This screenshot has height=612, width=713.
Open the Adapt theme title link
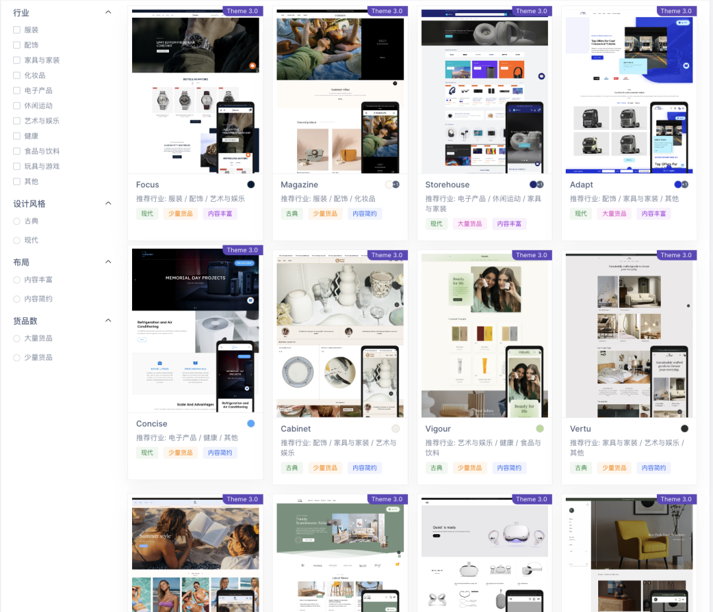pos(581,185)
